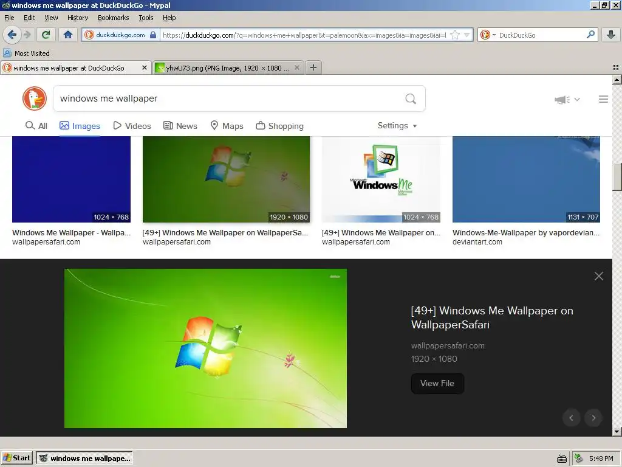622x467 pixels.
Task: Select the solid blue 1024 × 768 thumbnail
Action: [x=72, y=179]
